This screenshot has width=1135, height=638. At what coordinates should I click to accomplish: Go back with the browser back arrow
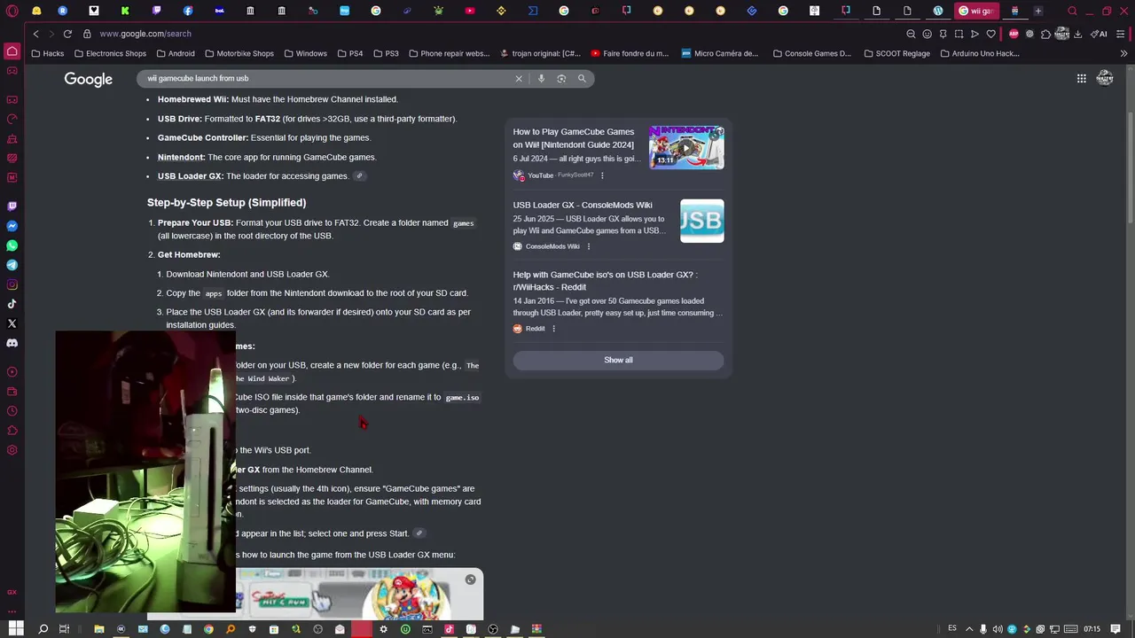click(35, 34)
